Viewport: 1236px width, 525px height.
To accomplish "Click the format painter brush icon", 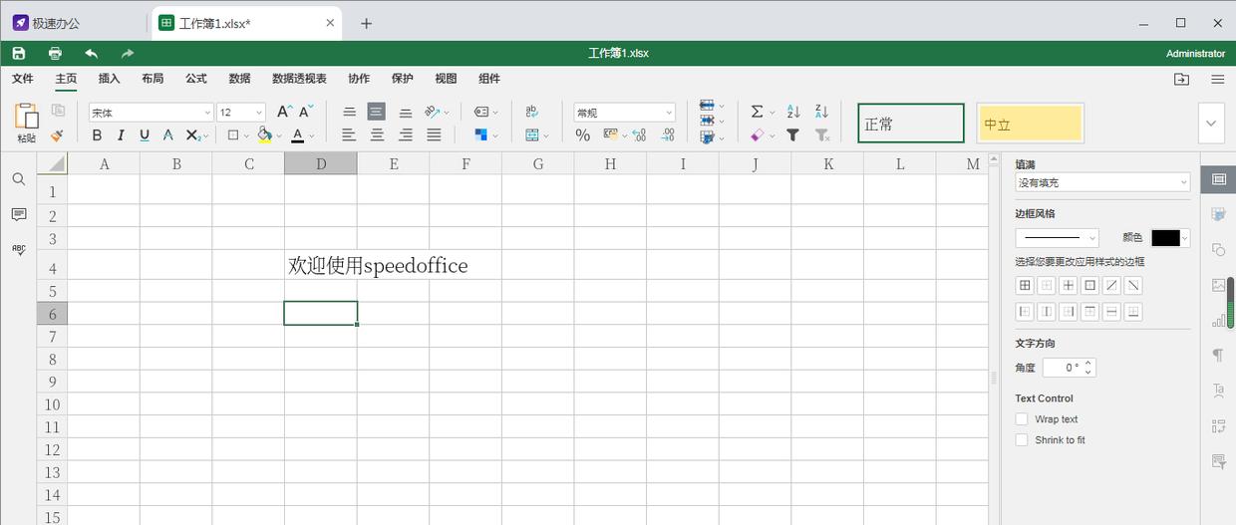I will click(58, 134).
